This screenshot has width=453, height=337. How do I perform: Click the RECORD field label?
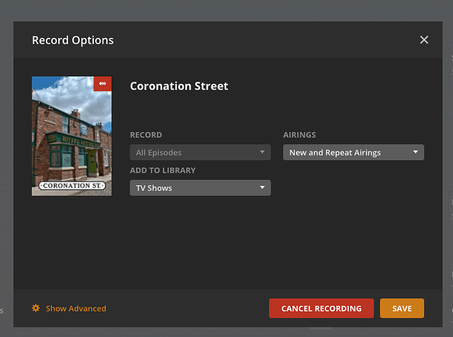[x=146, y=135]
